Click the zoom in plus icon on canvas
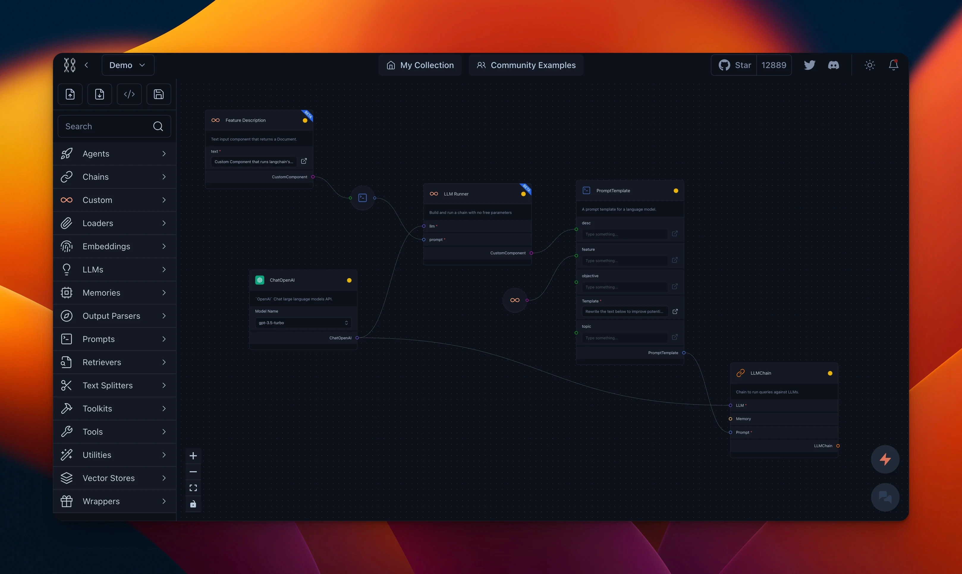Screen dimensions: 962x574 point(193,455)
